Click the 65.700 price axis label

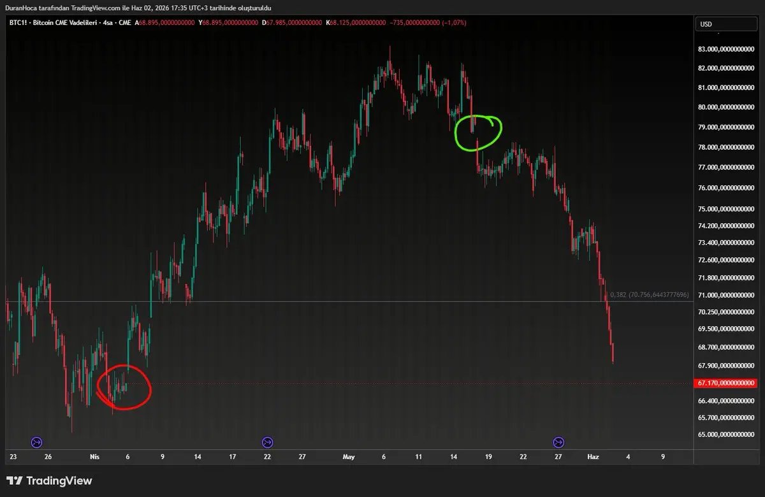727,418
